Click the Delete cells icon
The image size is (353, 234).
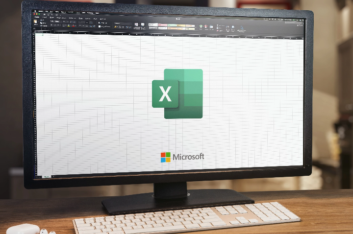point(206,26)
